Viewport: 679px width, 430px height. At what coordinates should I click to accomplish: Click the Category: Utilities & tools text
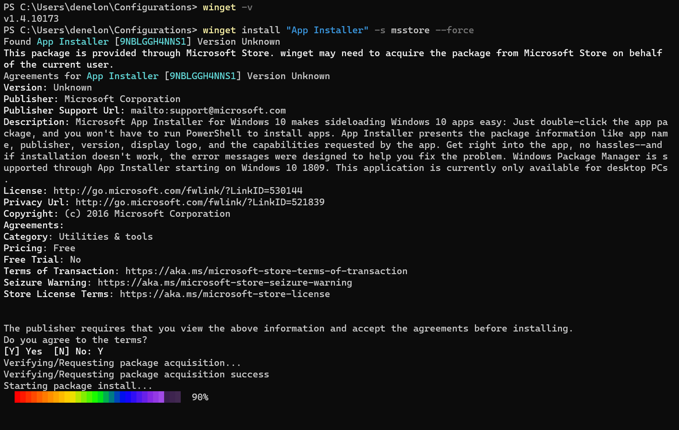[78, 236]
